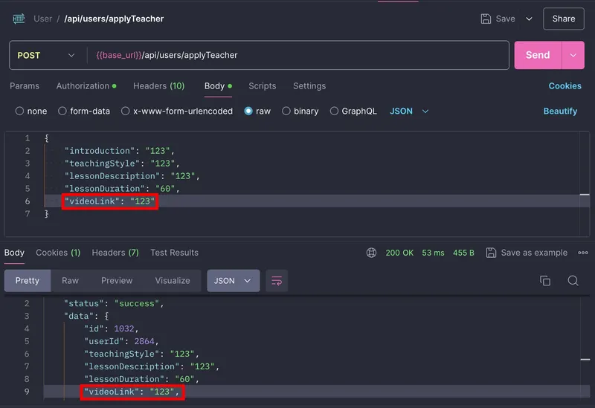This screenshot has height=408, width=595.
Task: Click the wrap lines icon in response
Action: (277, 281)
